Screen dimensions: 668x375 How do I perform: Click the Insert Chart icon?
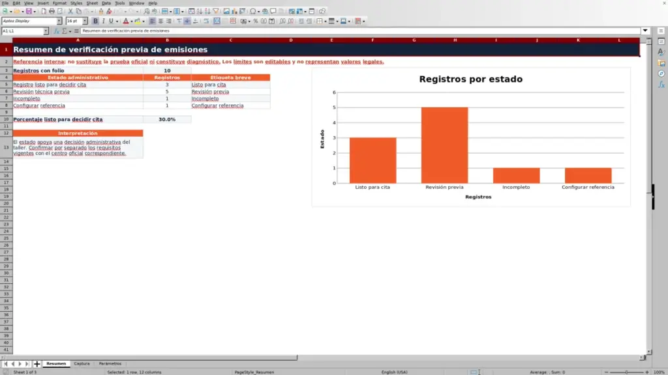coord(234,12)
